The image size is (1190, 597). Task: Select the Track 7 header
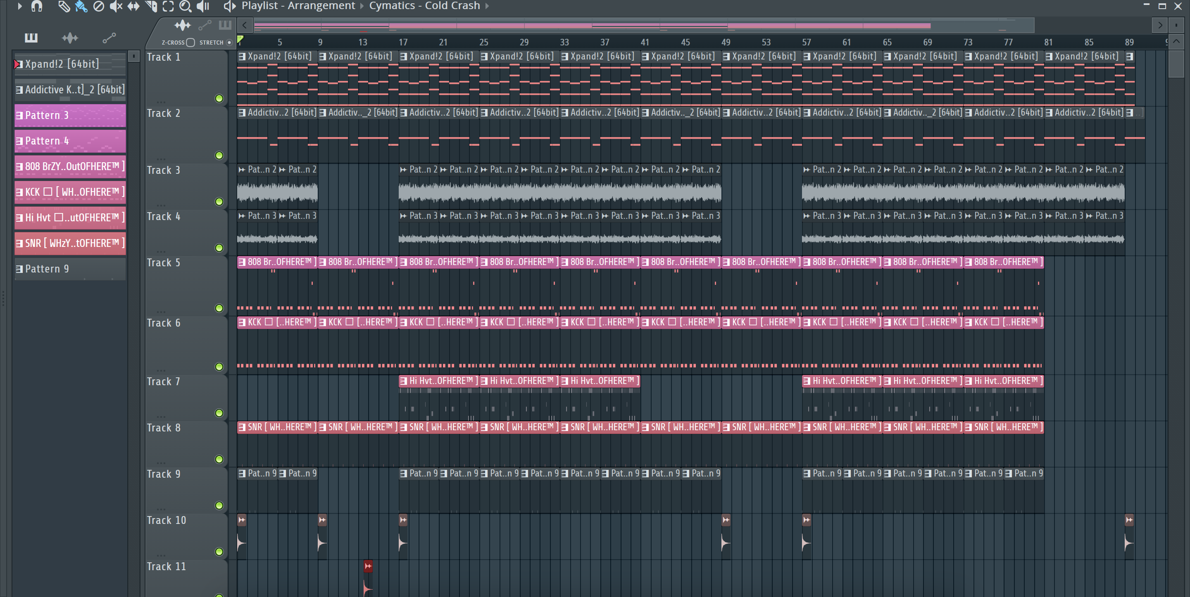point(186,398)
